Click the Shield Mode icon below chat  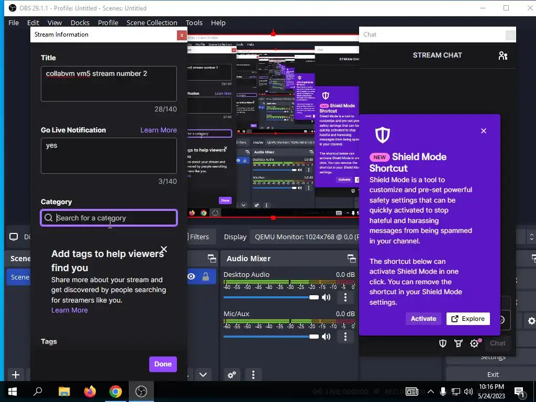pos(443,343)
